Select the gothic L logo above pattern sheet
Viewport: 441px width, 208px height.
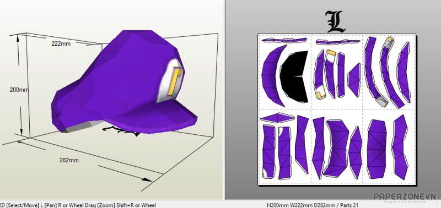click(x=336, y=21)
